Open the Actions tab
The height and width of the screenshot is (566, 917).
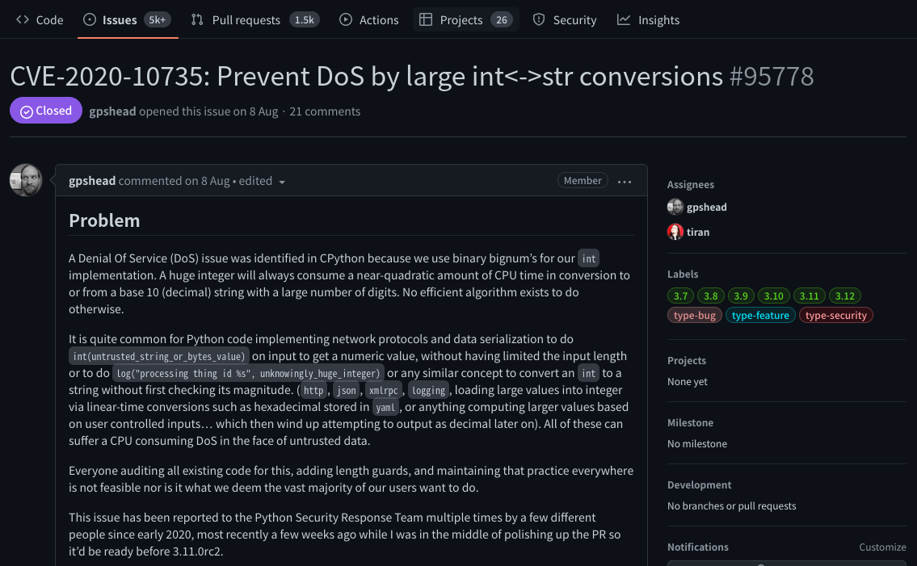pyautogui.click(x=369, y=20)
